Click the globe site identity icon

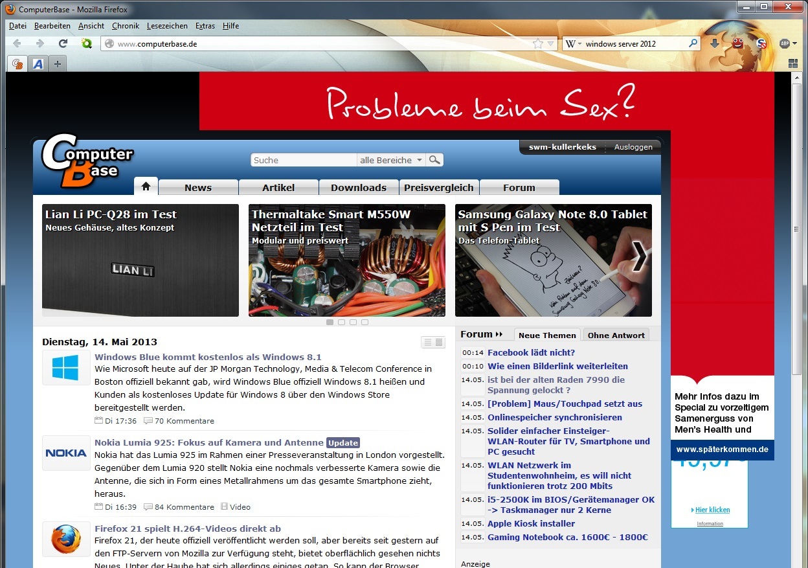click(x=109, y=44)
